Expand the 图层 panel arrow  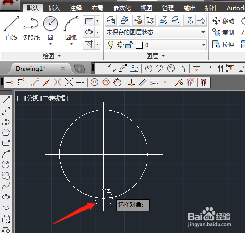[x=163, y=56]
